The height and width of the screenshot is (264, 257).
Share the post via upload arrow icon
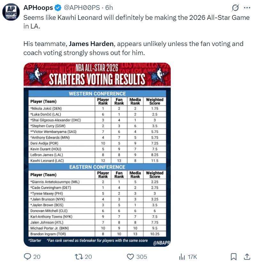[x=247, y=257]
